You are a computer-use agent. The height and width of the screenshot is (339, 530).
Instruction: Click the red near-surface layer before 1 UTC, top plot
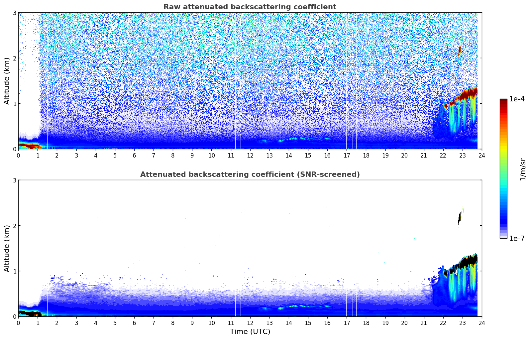point(30,146)
